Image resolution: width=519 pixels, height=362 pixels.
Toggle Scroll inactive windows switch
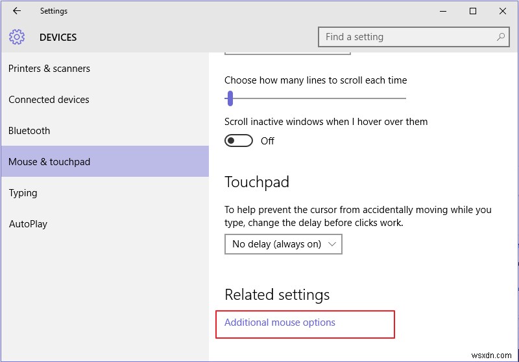click(239, 141)
